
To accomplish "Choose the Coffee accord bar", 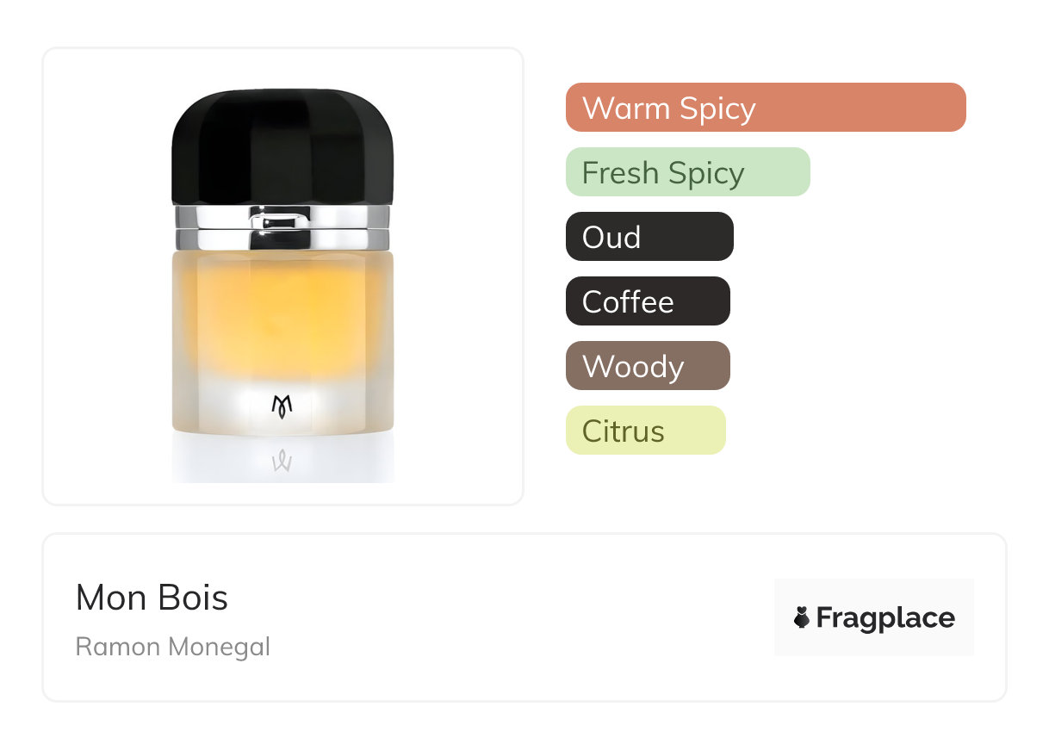I will pyautogui.click(x=647, y=301).
